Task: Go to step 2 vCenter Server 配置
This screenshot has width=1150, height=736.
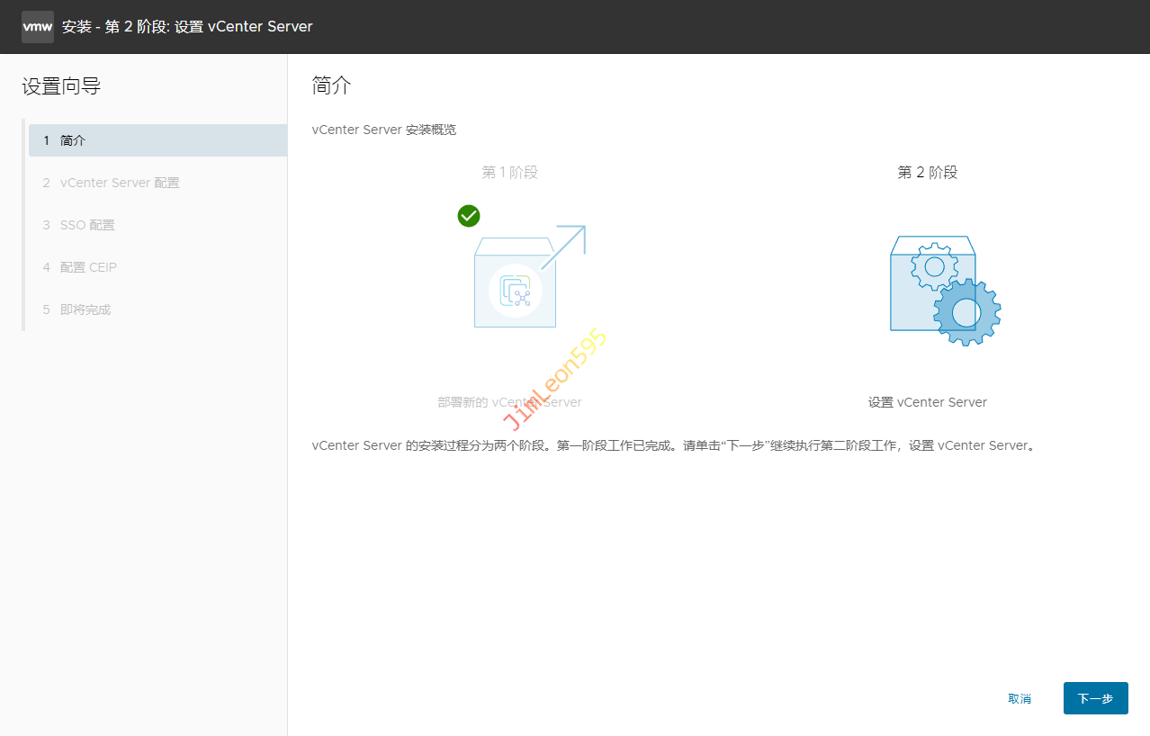Action: (120, 183)
